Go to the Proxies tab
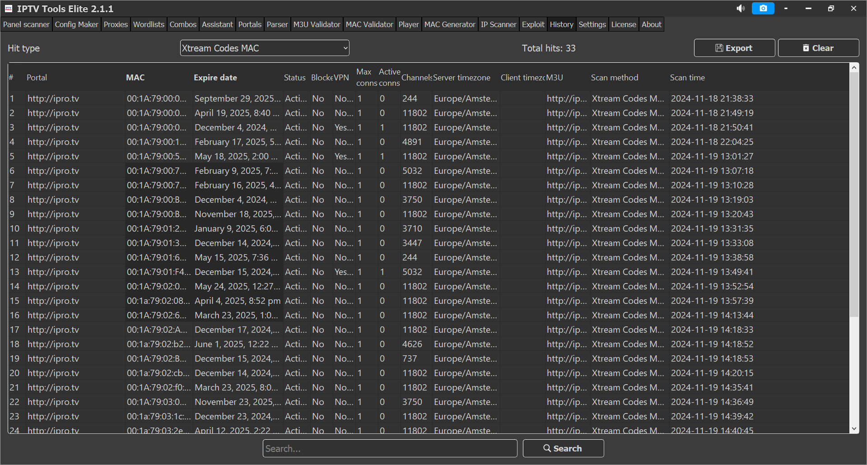Viewport: 867px width, 465px height. [x=116, y=24]
